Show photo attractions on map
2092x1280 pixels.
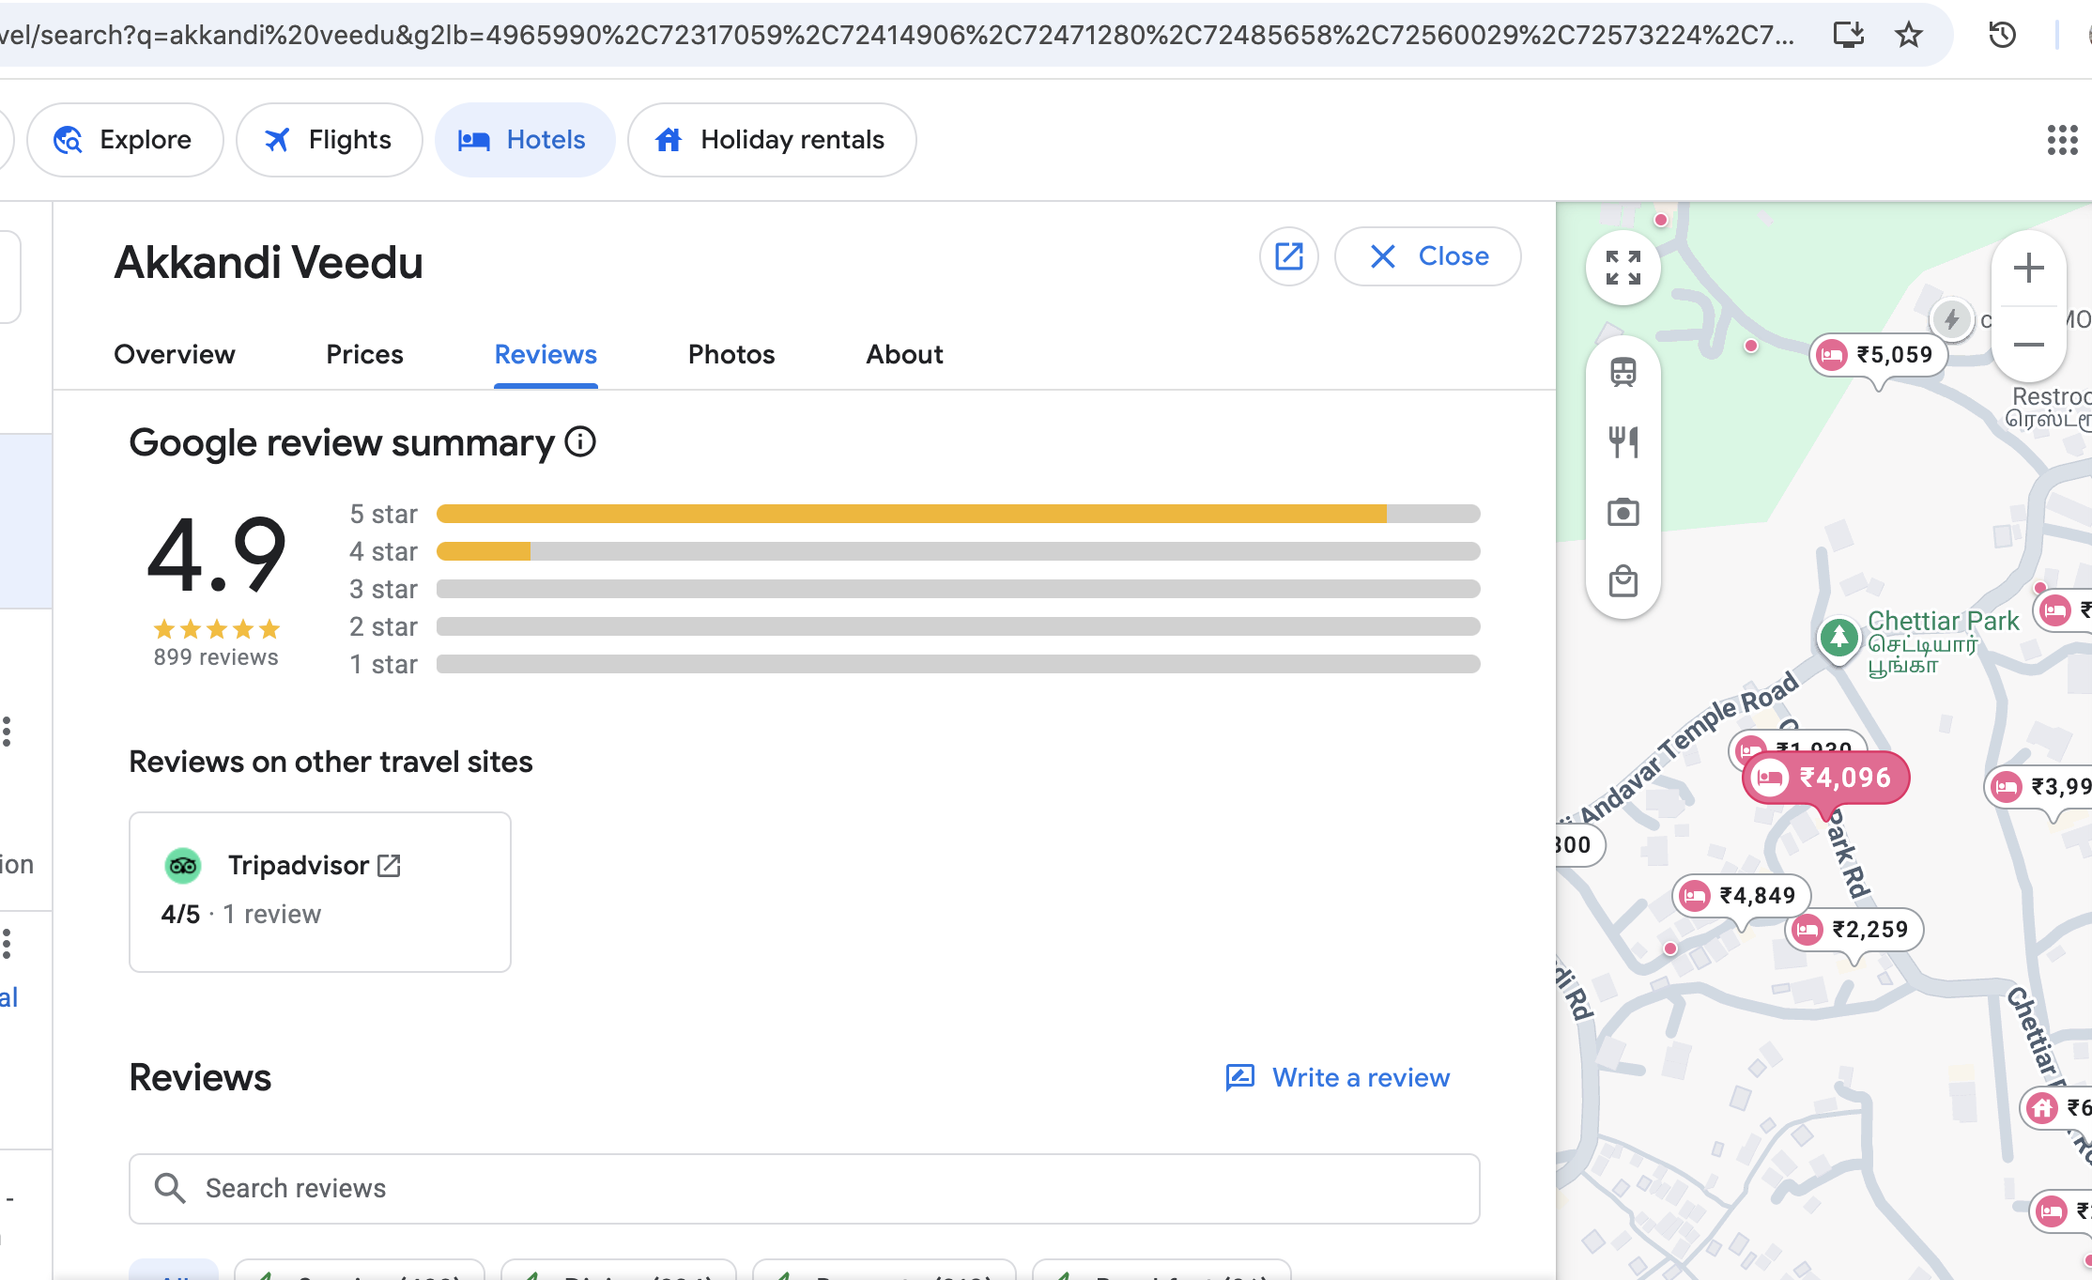pos(1623,513)
